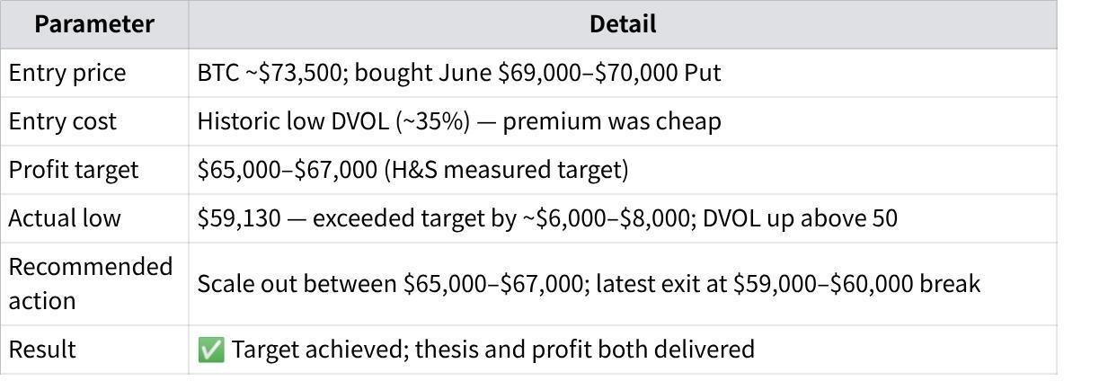Screen dimensions: 1108x381
Task: Select the Entry price label cell
Action: pyautogui.click(x=94, y=73)
